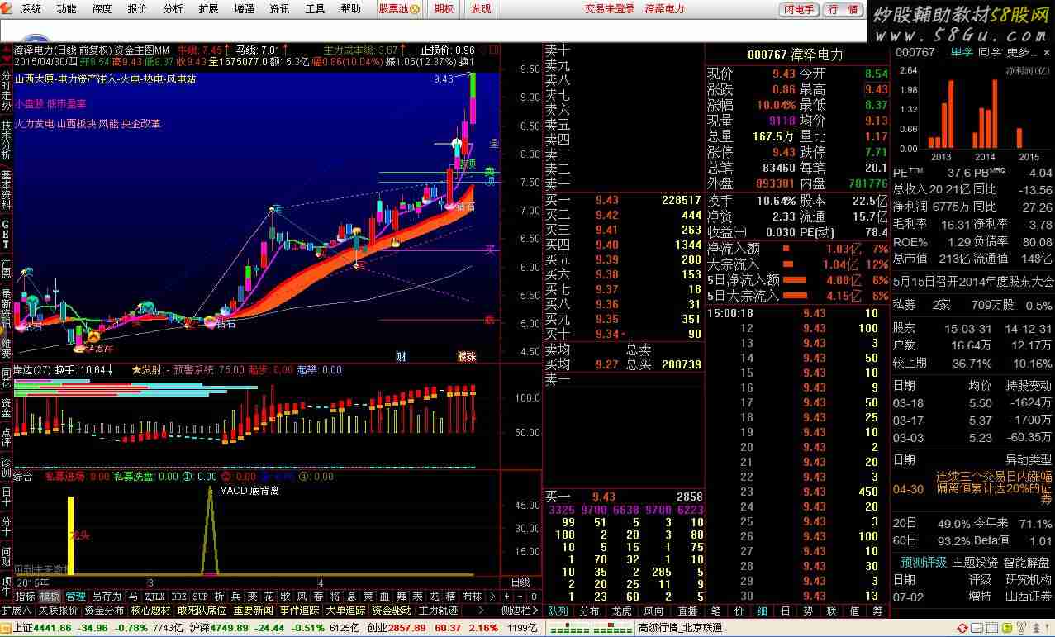Image resolution: width=1055 pixels, height=637 pixels.
Task: Click the 期权 button
Action: click(444, 9)
